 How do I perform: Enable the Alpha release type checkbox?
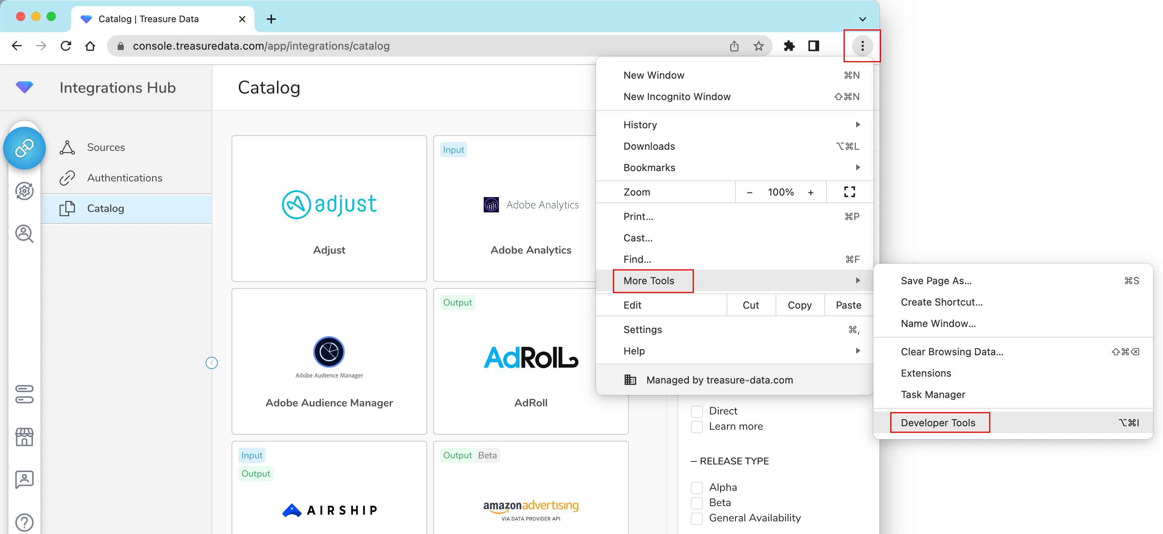click(697, 487)
